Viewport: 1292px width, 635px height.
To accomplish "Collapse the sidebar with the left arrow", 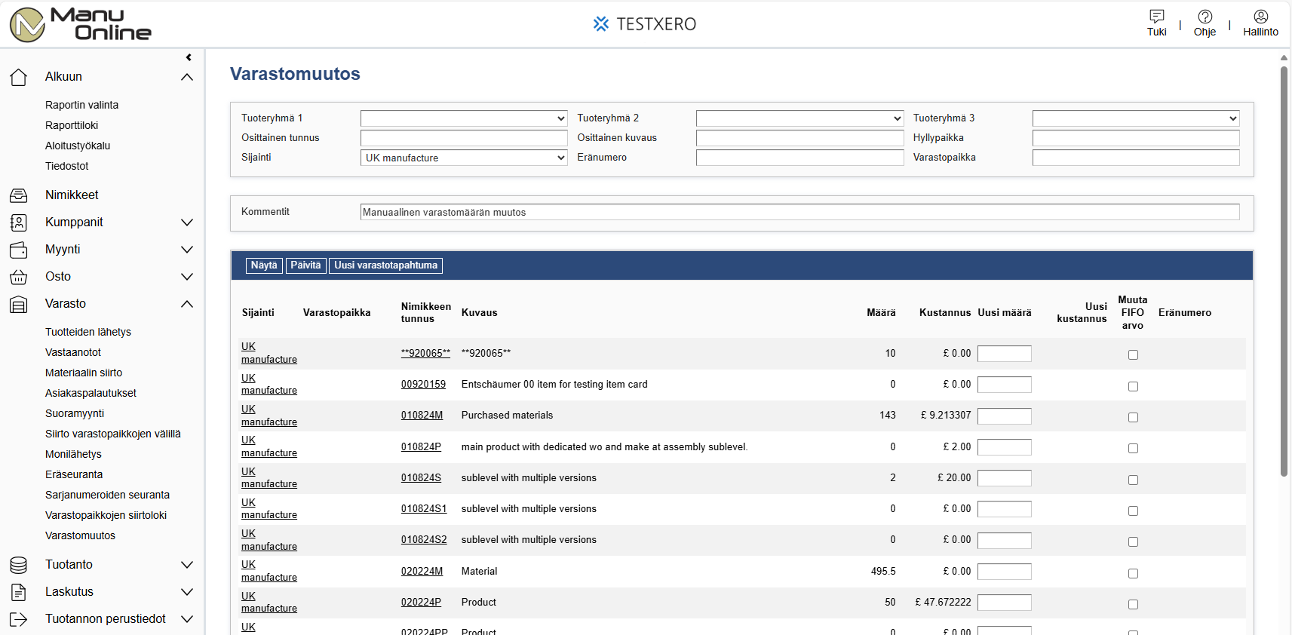I will pyautogui.click(x=189, y=57).
